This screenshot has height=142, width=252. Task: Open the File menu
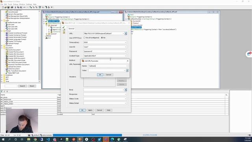(x=2, y=4)
